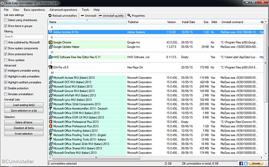Click the Google Chrome row icon
The image size is (269, 167).
point(50,42)
